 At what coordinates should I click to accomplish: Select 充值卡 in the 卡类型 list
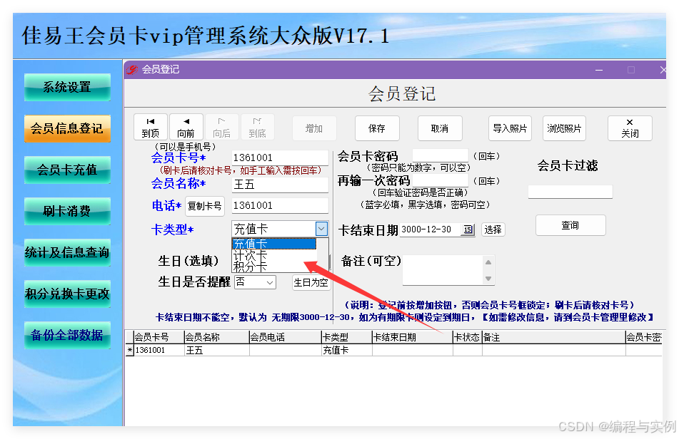pyautogui.click(x=275, y=244)
